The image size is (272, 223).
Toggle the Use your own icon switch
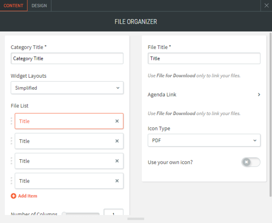click(x=250, y=162)
